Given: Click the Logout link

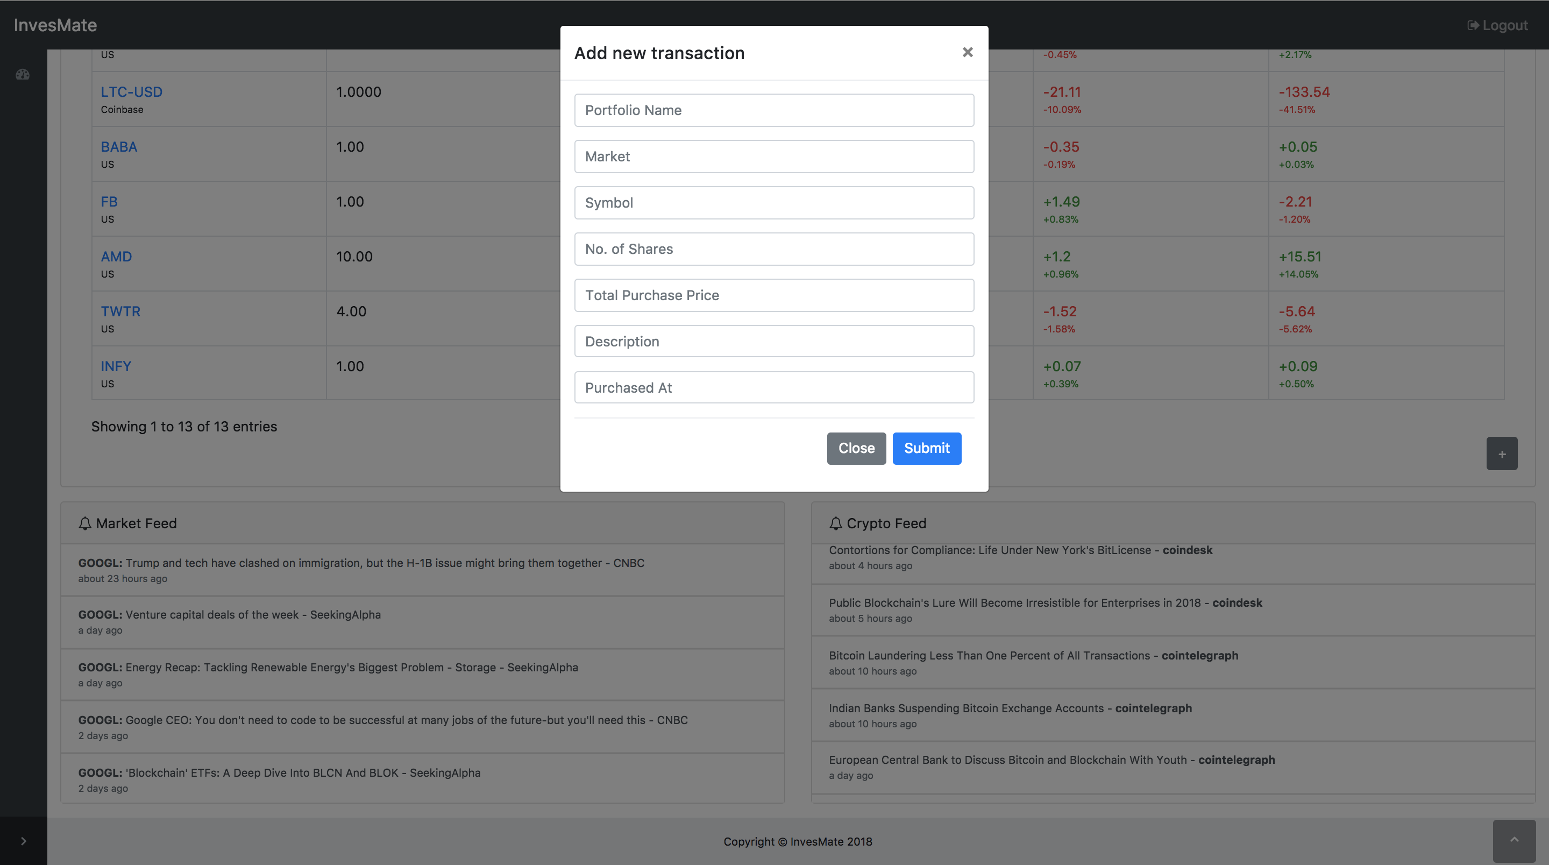Looking at the screenshot, I should (1497, 25).
